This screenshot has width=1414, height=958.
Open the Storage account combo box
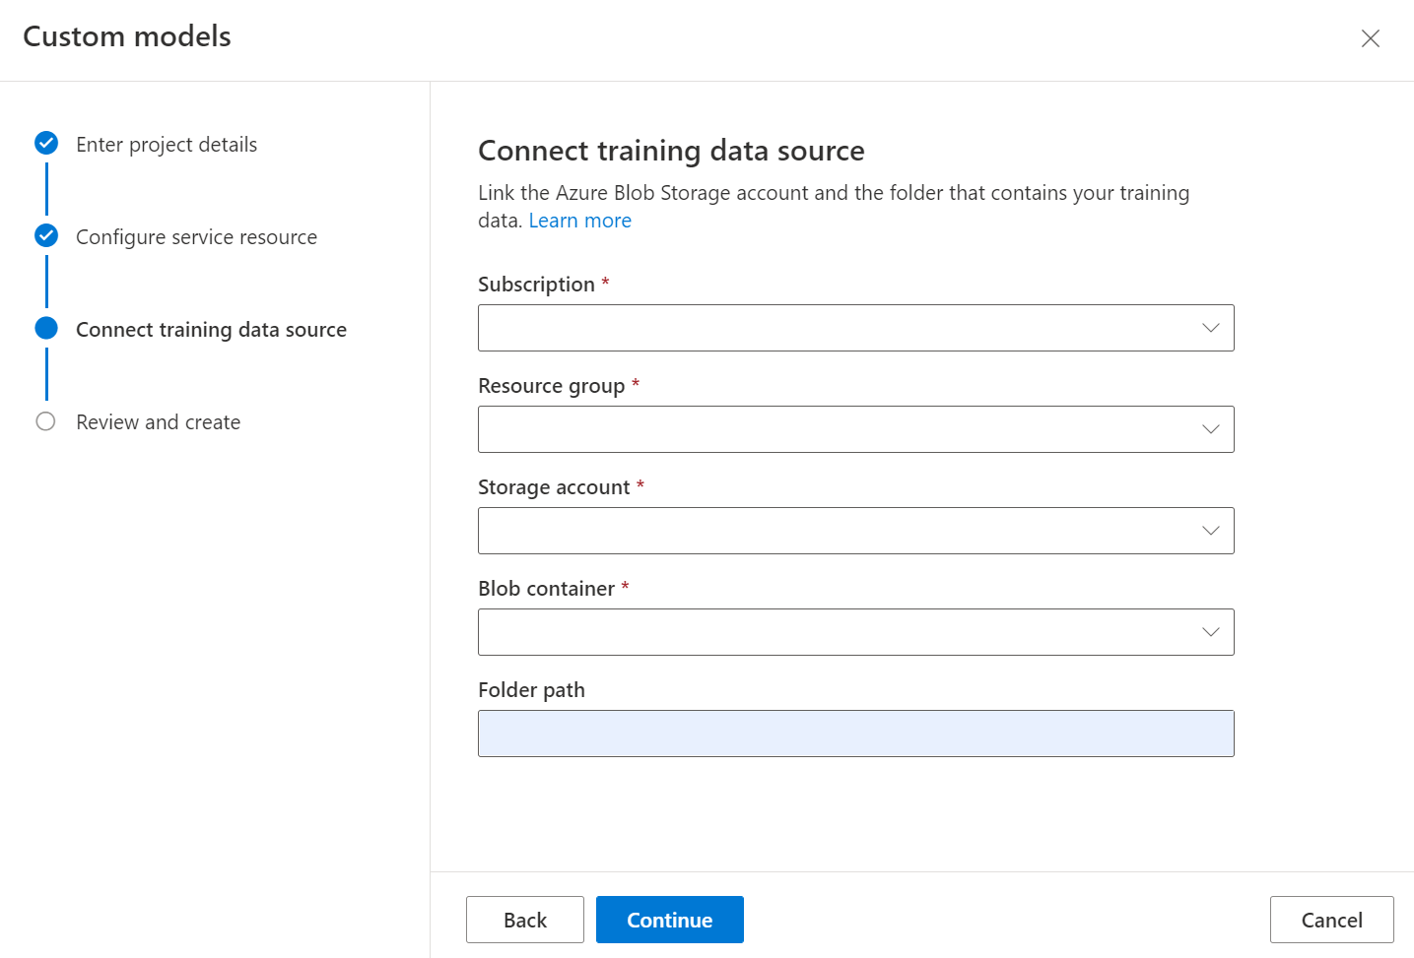838,531
